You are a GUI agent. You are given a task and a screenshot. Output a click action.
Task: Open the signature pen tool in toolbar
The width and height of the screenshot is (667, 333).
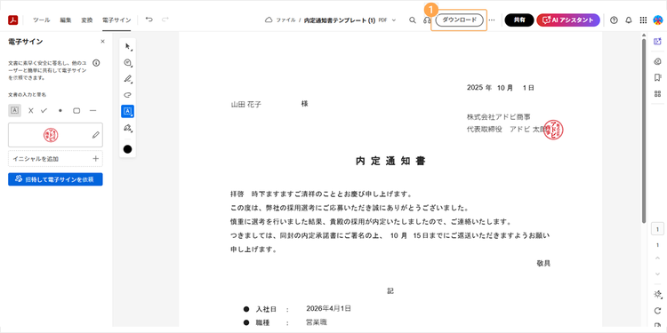tap(127, 127)
